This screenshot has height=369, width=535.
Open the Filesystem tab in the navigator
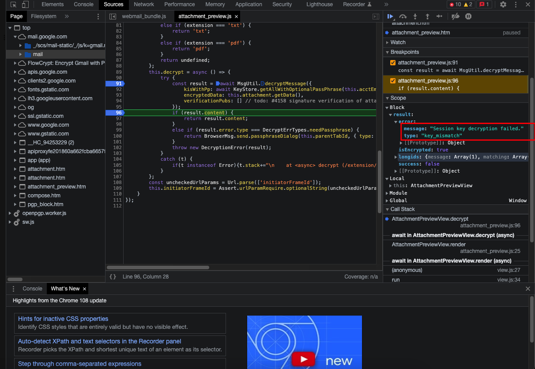[43, 16]
